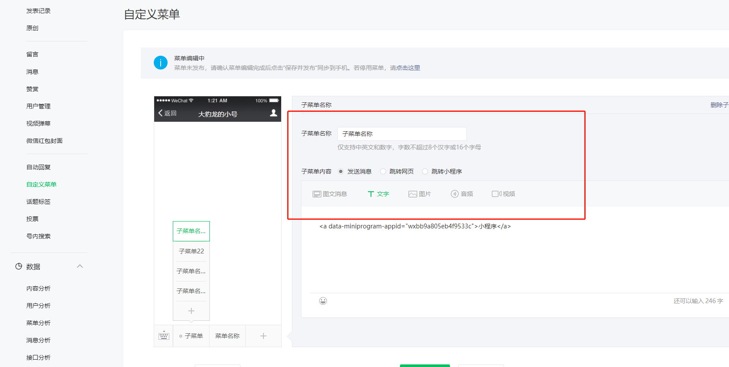Add a new main menu with plus icon

[263, 336]
